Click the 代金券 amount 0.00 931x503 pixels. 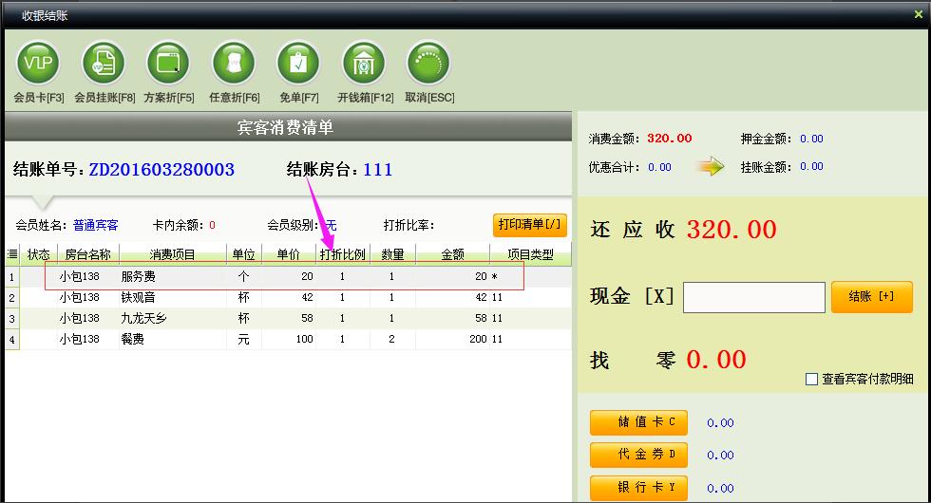tap(720, 456)
